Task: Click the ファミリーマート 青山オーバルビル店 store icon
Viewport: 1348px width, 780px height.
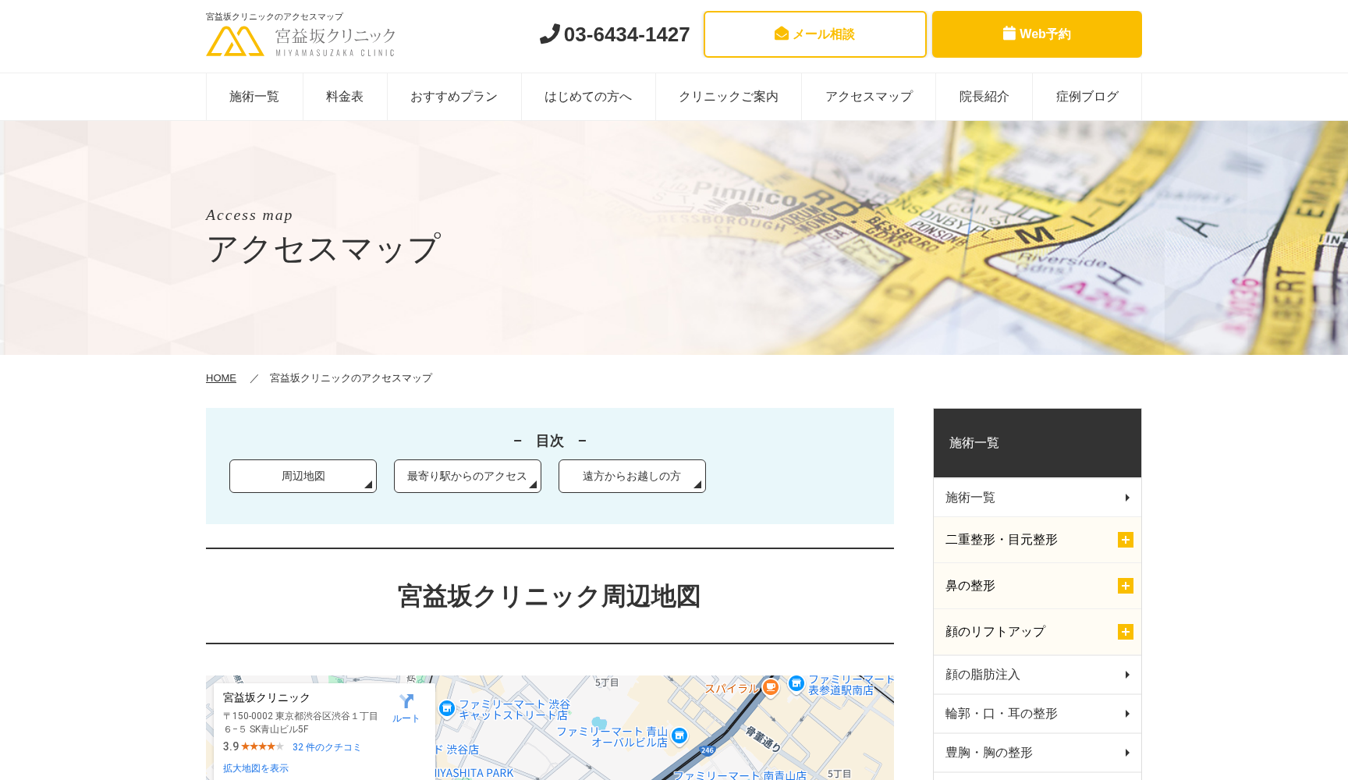Action: click(x=679, y=736)
